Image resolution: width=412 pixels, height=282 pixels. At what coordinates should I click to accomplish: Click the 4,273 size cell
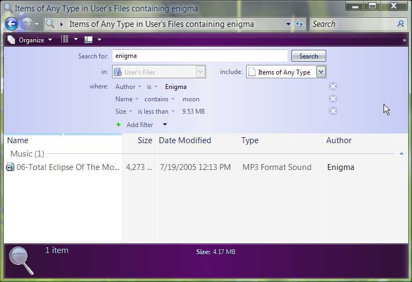139,167
